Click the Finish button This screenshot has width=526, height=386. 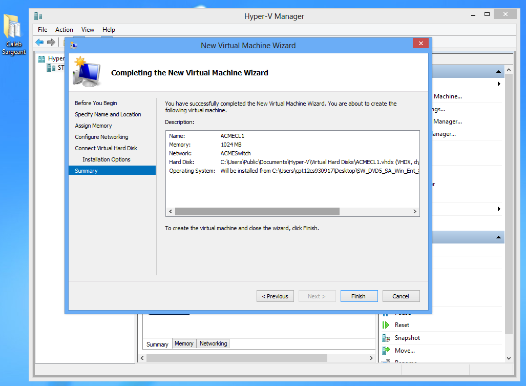click(x=359, y=296)
